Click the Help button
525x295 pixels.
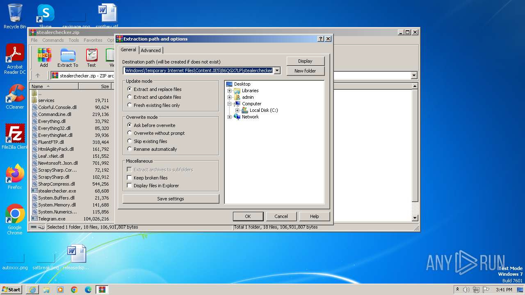tap(315, 216)
